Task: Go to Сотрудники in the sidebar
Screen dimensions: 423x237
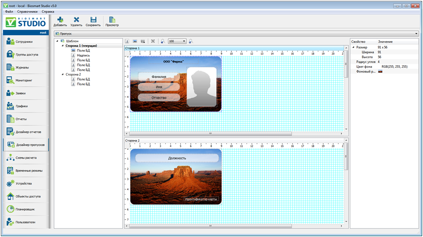Action: click(26, 42)
